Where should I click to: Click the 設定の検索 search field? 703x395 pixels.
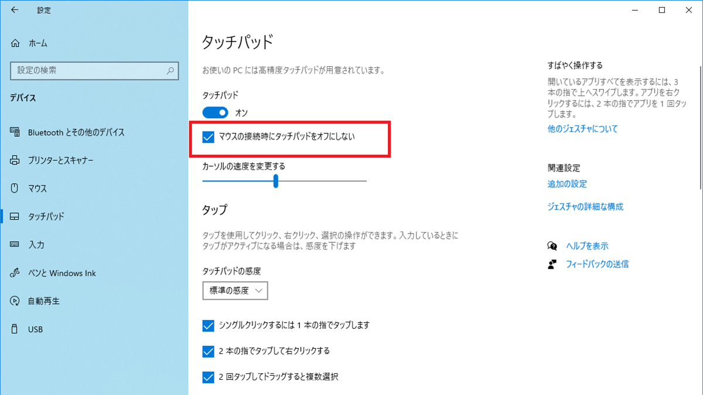tap(94, 70)
